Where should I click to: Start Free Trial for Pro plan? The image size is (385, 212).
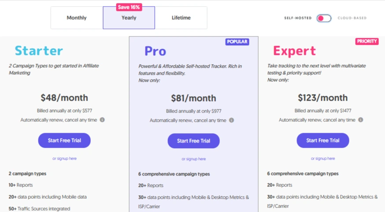[193, 141]
